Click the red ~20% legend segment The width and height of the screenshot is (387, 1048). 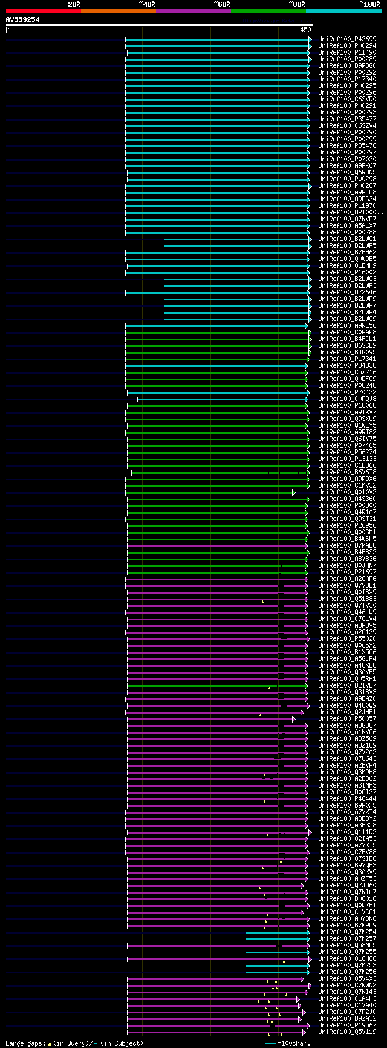(44, 11)
